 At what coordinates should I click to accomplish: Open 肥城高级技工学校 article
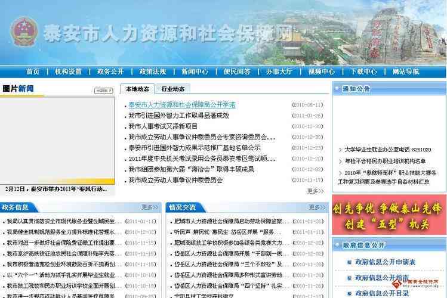232,243
